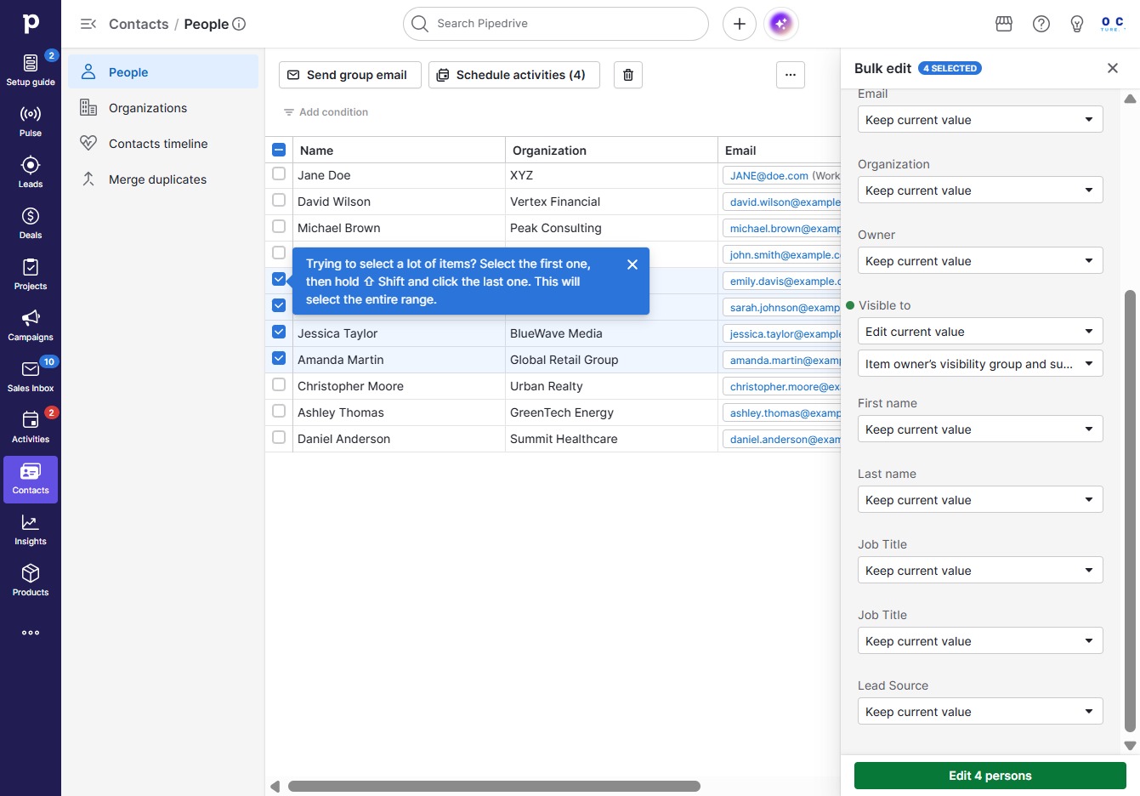Open the Lead Source bulk edit dropdown

(980, 712)
